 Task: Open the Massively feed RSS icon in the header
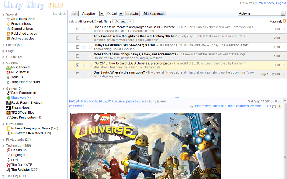[x=284, y=21]
